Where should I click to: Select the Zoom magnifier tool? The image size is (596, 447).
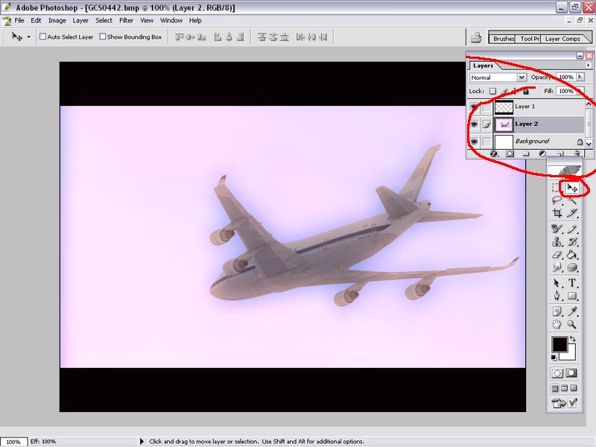tap(573, 324)
